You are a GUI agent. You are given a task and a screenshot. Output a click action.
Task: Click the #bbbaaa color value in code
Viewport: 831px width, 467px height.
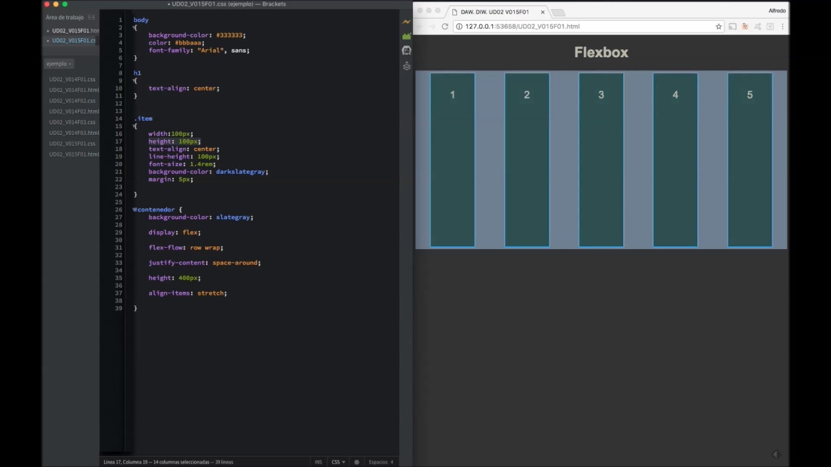188,43
